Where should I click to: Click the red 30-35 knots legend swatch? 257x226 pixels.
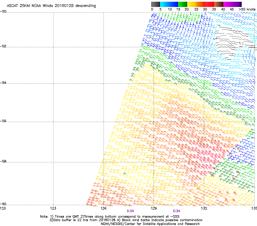click(x=210, y=4)
